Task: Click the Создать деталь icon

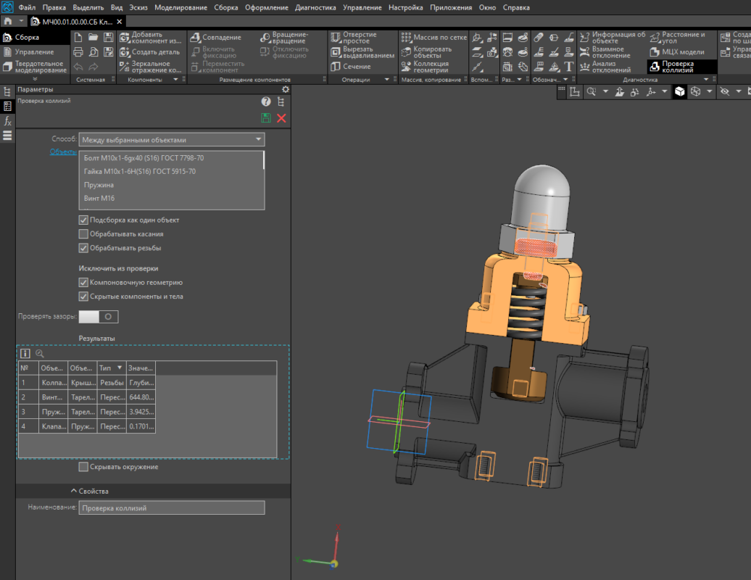Action: tap(125, 51)
